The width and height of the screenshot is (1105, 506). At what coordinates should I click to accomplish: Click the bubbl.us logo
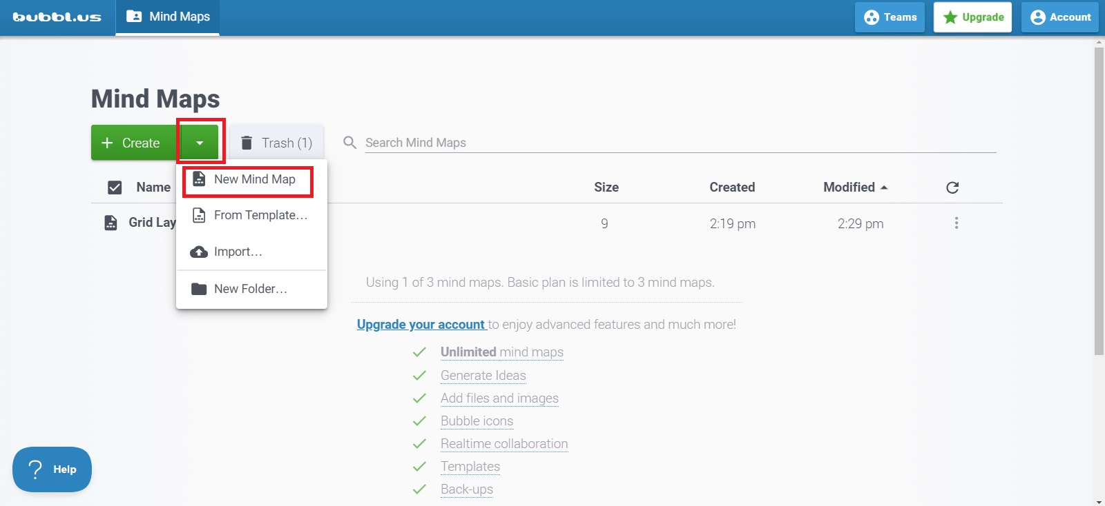tap(57, 17)
